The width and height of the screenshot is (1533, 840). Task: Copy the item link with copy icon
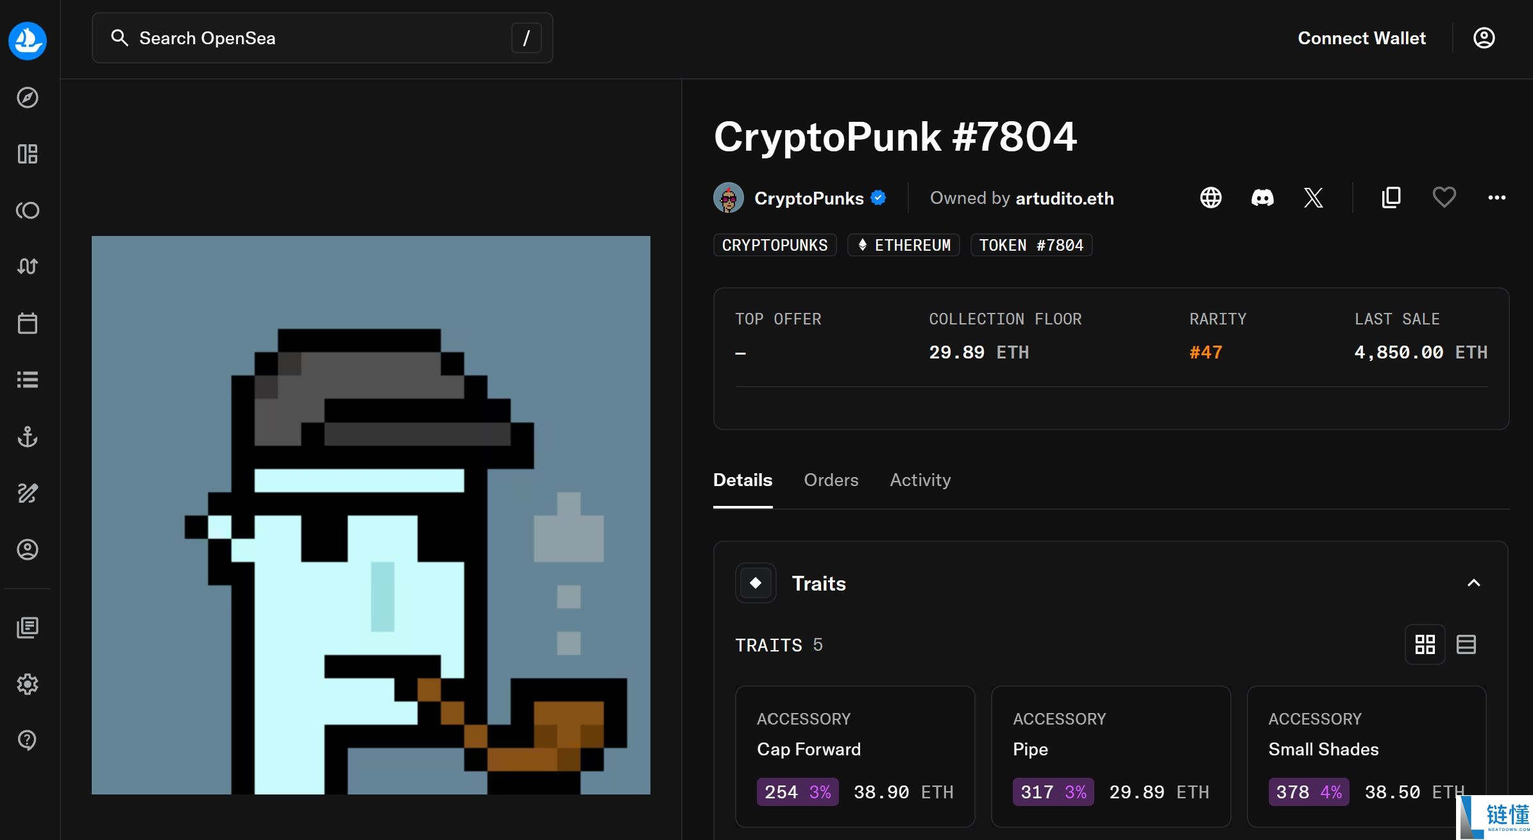tap(1391, 197)
